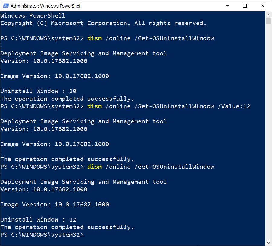Click the scrollbar down arrow
272x246 pixels.
click(268, 242)
